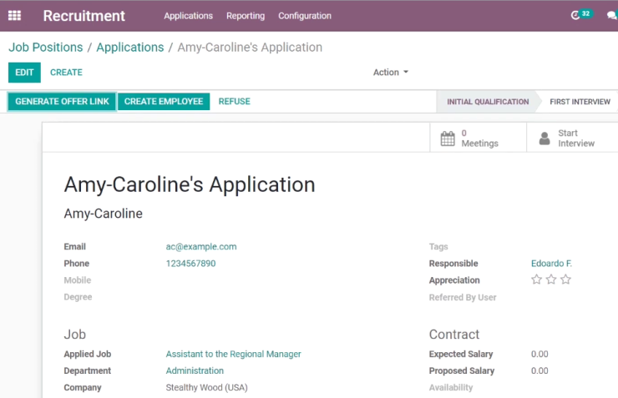
Task: Select the Initial Qualification stage
Action: 488,102
